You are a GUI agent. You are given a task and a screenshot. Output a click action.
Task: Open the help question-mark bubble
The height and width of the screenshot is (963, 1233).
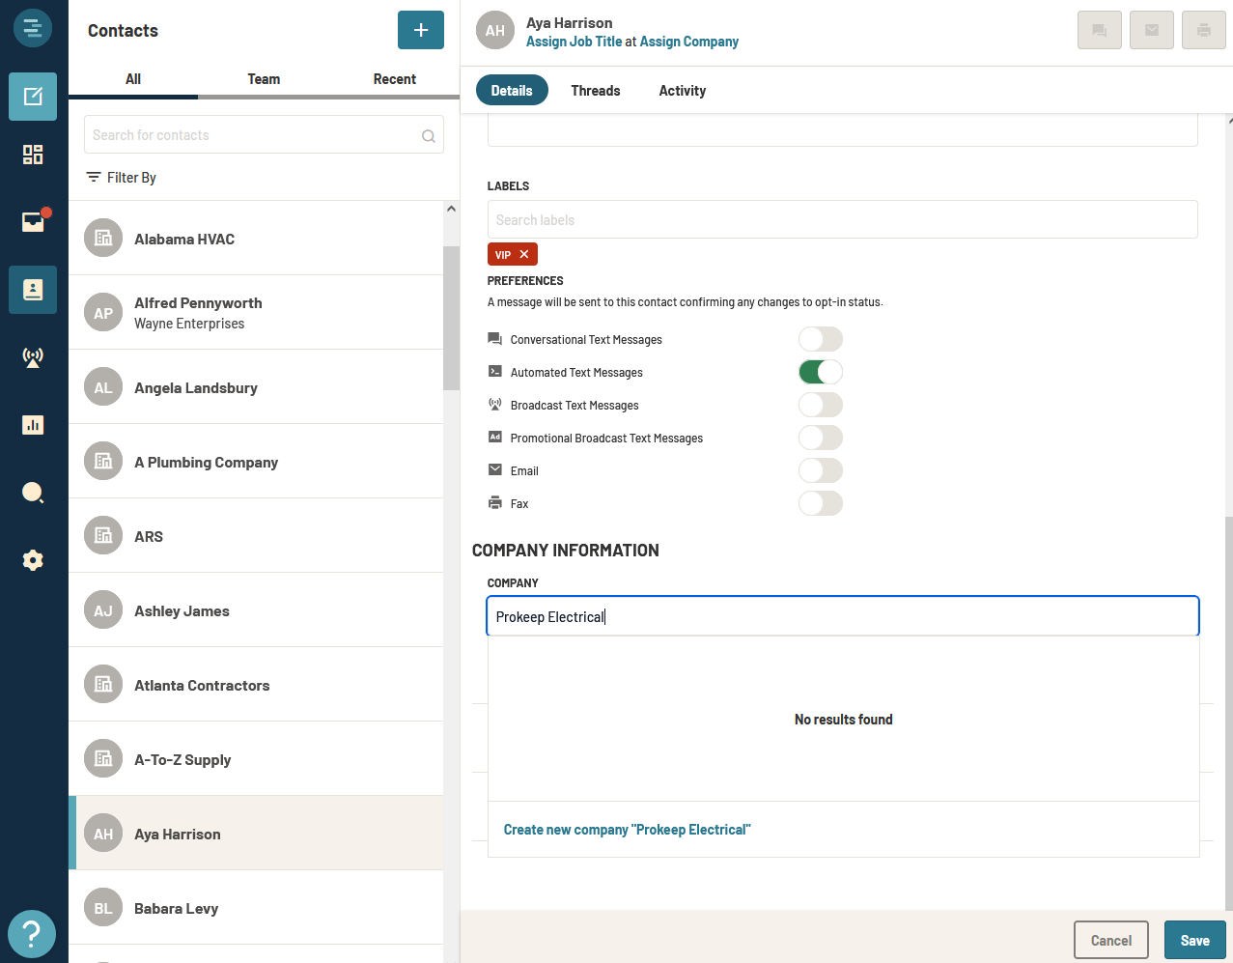(32, 933)
